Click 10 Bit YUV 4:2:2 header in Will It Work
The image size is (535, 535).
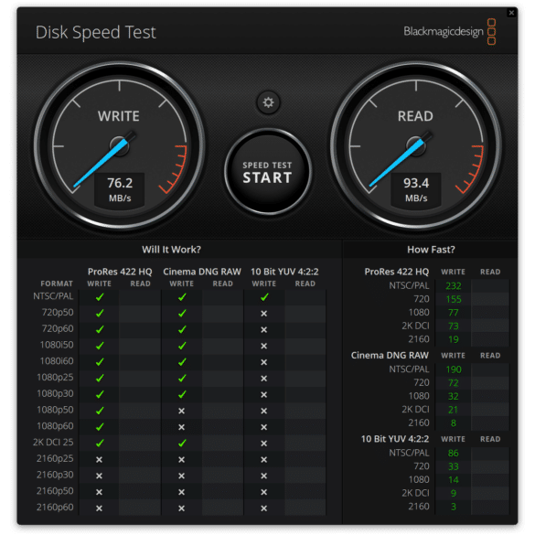(x=284, y=272)
